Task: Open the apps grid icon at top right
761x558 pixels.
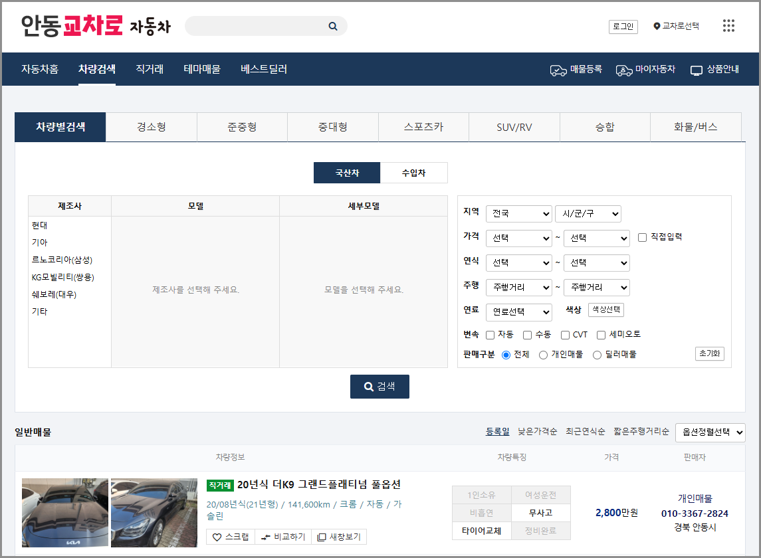Action: [728, 25]
